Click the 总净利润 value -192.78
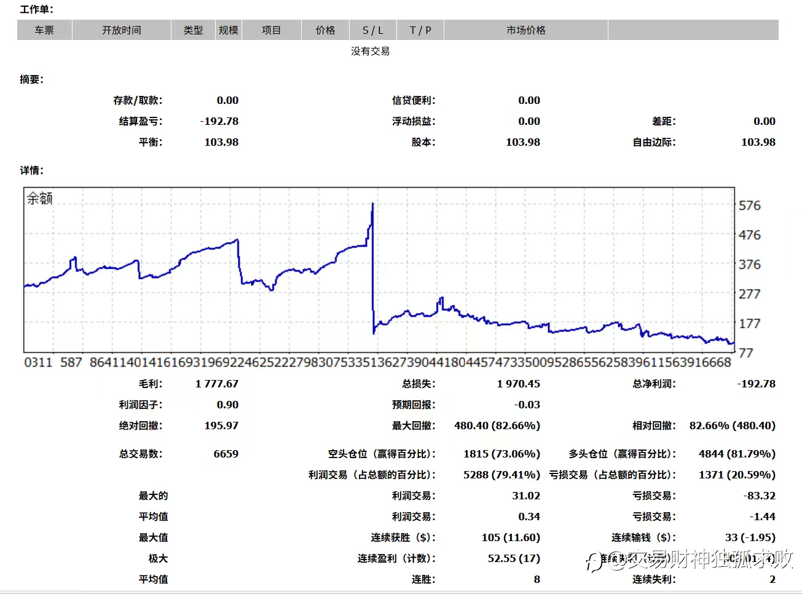This screenshot has width=802, height=594. coord(757,384)
